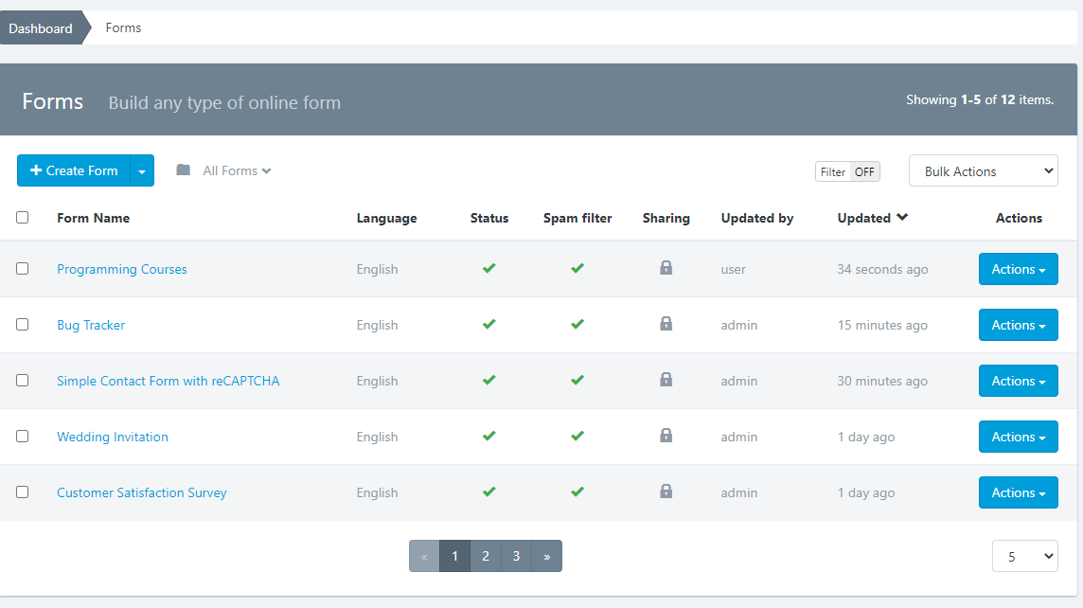
Task: Open the Actions menu for Customer Satisfaction Survey
Action: (x=1018, y=492)
